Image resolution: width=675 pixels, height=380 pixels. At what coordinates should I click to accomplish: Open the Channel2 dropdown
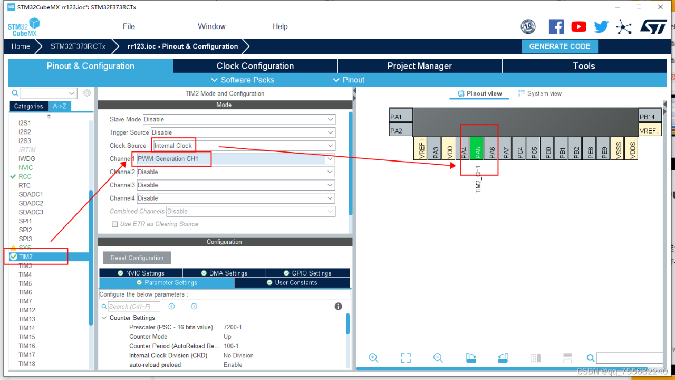(x=236, y=172)
